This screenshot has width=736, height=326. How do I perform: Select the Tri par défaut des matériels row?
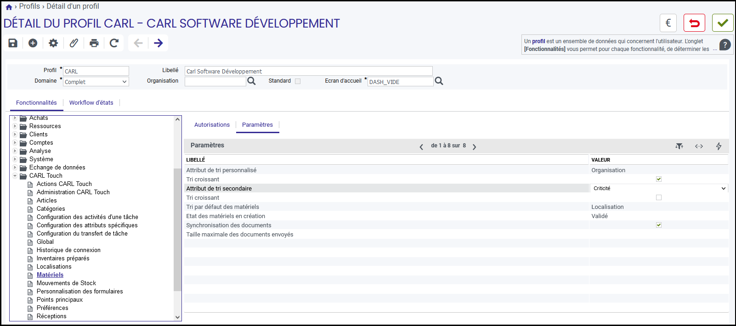pyautogui.click(x=456, y=207)
